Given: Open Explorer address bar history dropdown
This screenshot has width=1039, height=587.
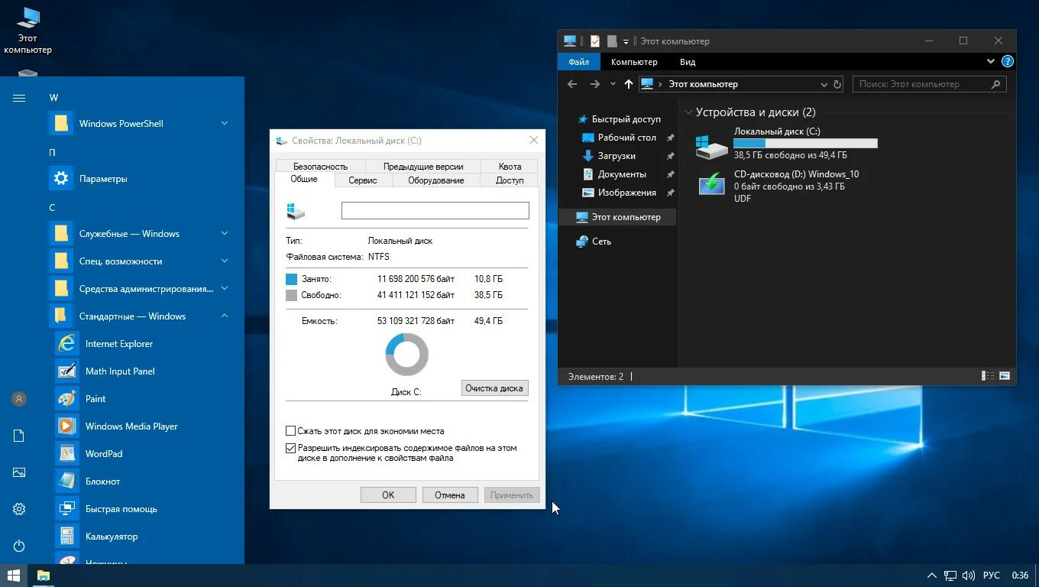Looking at the screenshot, I should pyautogui.click(x=824, y=85).
